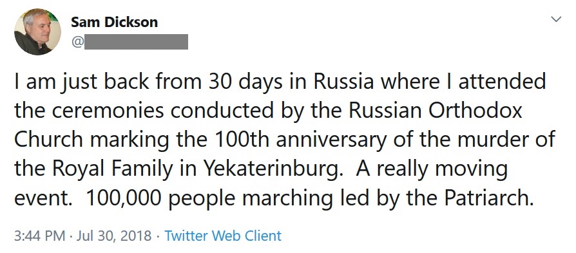Open the Sam Dickson display name link
Viewport: 576px width, 253px height.
(114, 22)
